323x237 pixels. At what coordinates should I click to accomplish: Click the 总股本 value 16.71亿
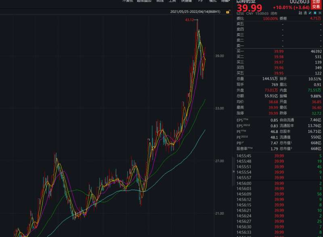click(x=315, y=132)
